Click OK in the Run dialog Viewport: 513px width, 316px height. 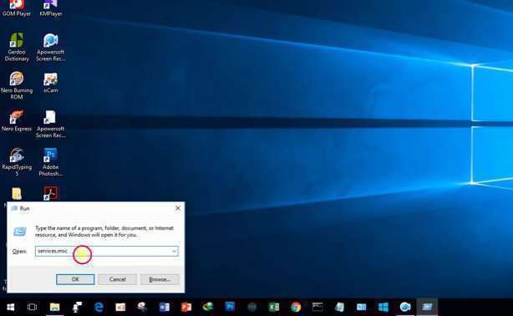tap(75, 279)
